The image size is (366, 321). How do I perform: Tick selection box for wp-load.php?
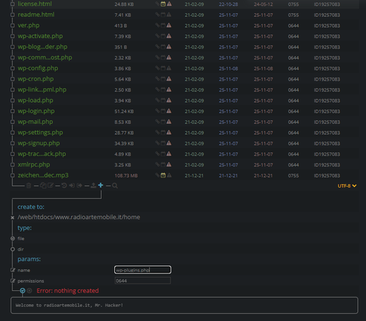pyautogui.click(x=12, y=100)
